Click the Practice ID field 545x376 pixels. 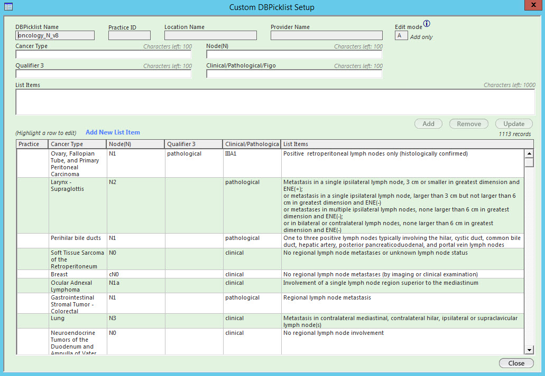[x=130, y=35]
